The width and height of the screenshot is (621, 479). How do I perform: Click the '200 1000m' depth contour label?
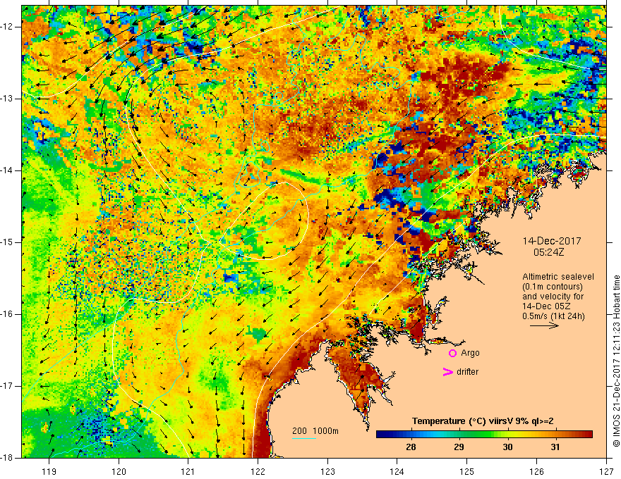[315, 431]
